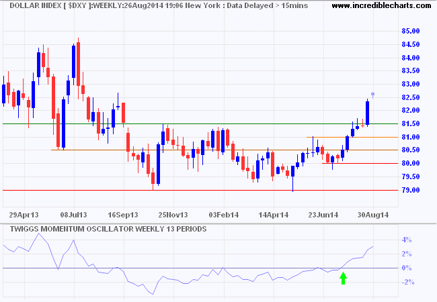Click the 08Jul13 date label
The height and width of the screenshot is (302, 437).
pyautogui.click(x=74, y=215)
